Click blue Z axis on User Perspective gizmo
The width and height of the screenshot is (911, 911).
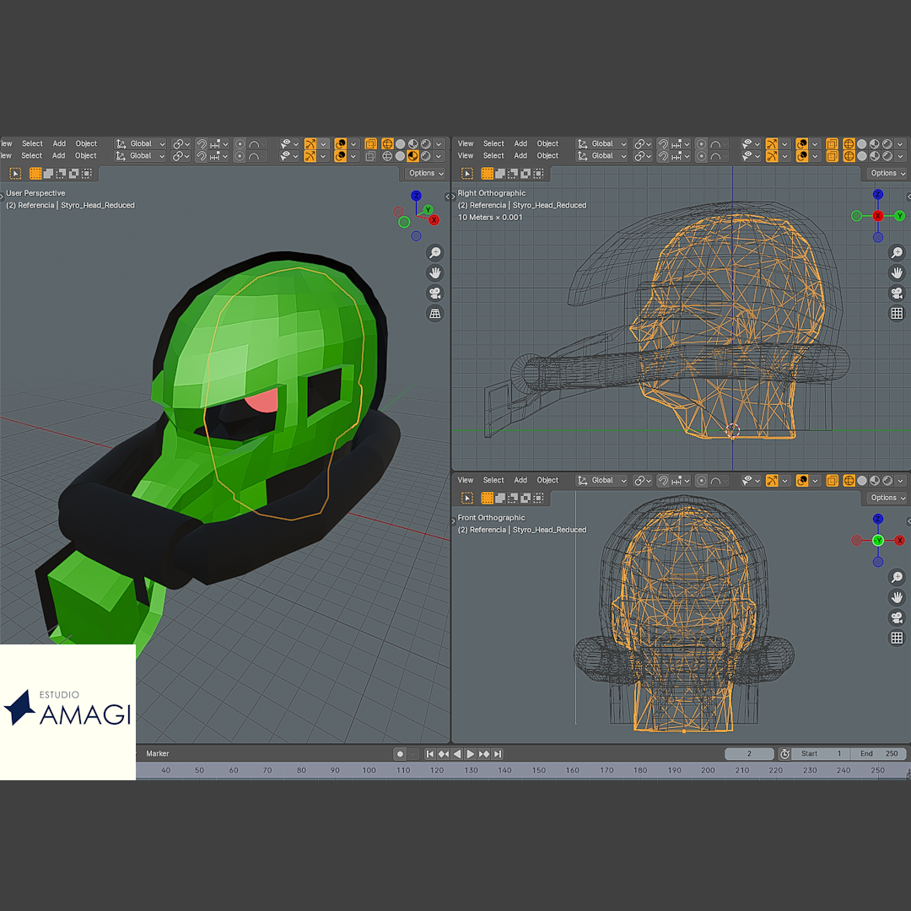[416, 196]
